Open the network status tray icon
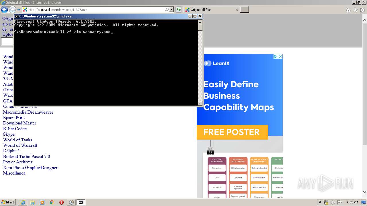The width and height of the screenshot is (367, 206). click(x=326, y=202)
